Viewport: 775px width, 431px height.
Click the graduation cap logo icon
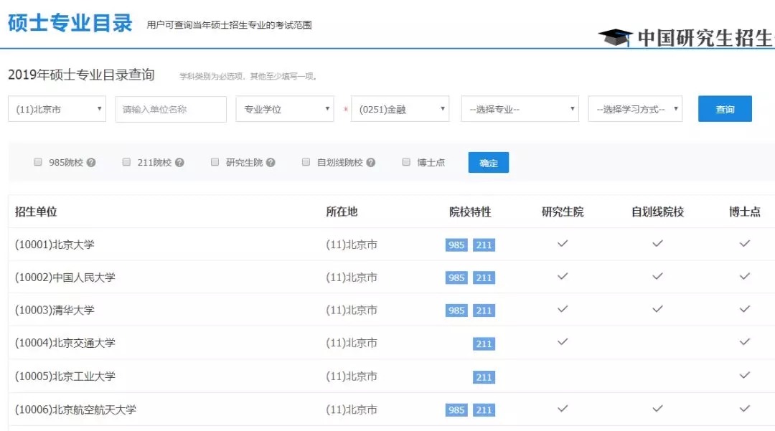614,37
